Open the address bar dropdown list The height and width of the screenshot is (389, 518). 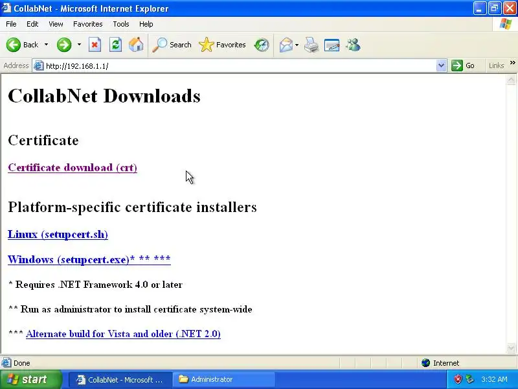[x=441, y=65]
